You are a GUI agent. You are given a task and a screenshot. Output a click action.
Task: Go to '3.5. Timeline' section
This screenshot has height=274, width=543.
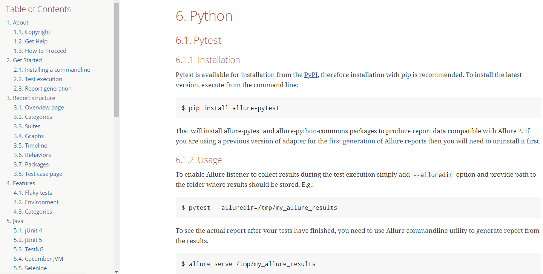pos(31,145)
